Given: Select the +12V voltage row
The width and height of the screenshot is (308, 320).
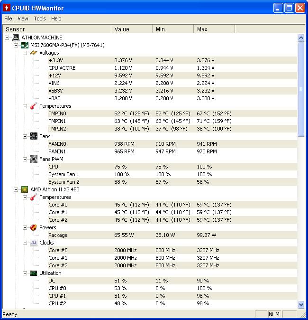Looking at the screenshot, I should [x=172, y=75].
